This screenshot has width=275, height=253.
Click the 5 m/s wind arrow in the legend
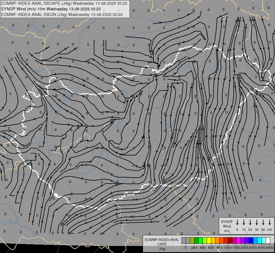pos(237,222)
